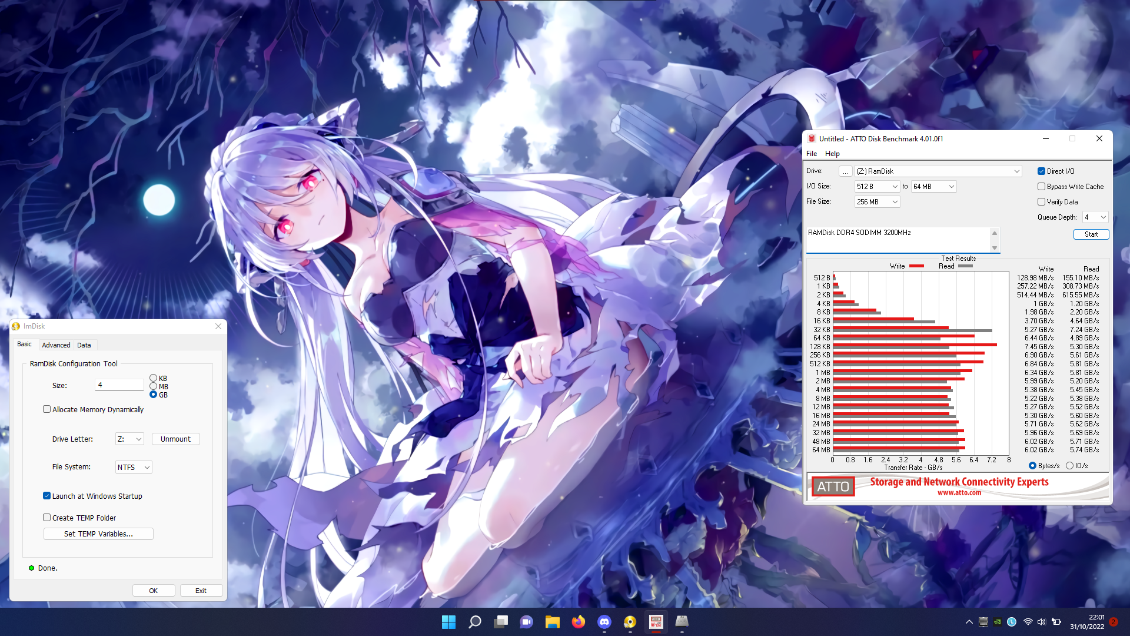Close the ImDisk window
Viewport: 1130px width, 636px height.
[218, 326]
